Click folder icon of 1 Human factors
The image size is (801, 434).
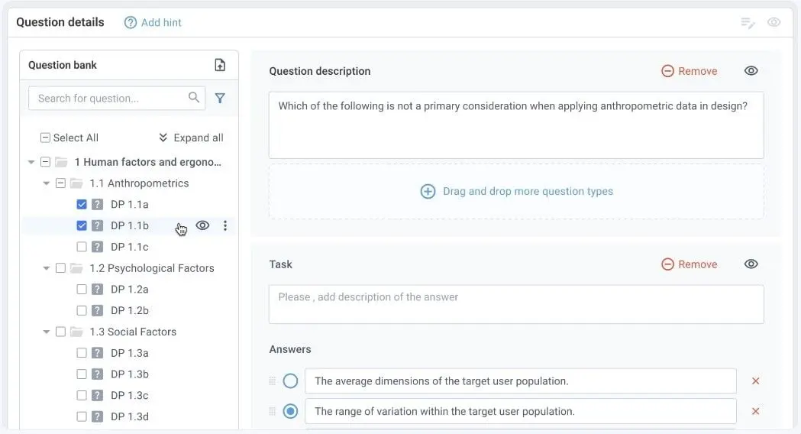coord(61,162)
